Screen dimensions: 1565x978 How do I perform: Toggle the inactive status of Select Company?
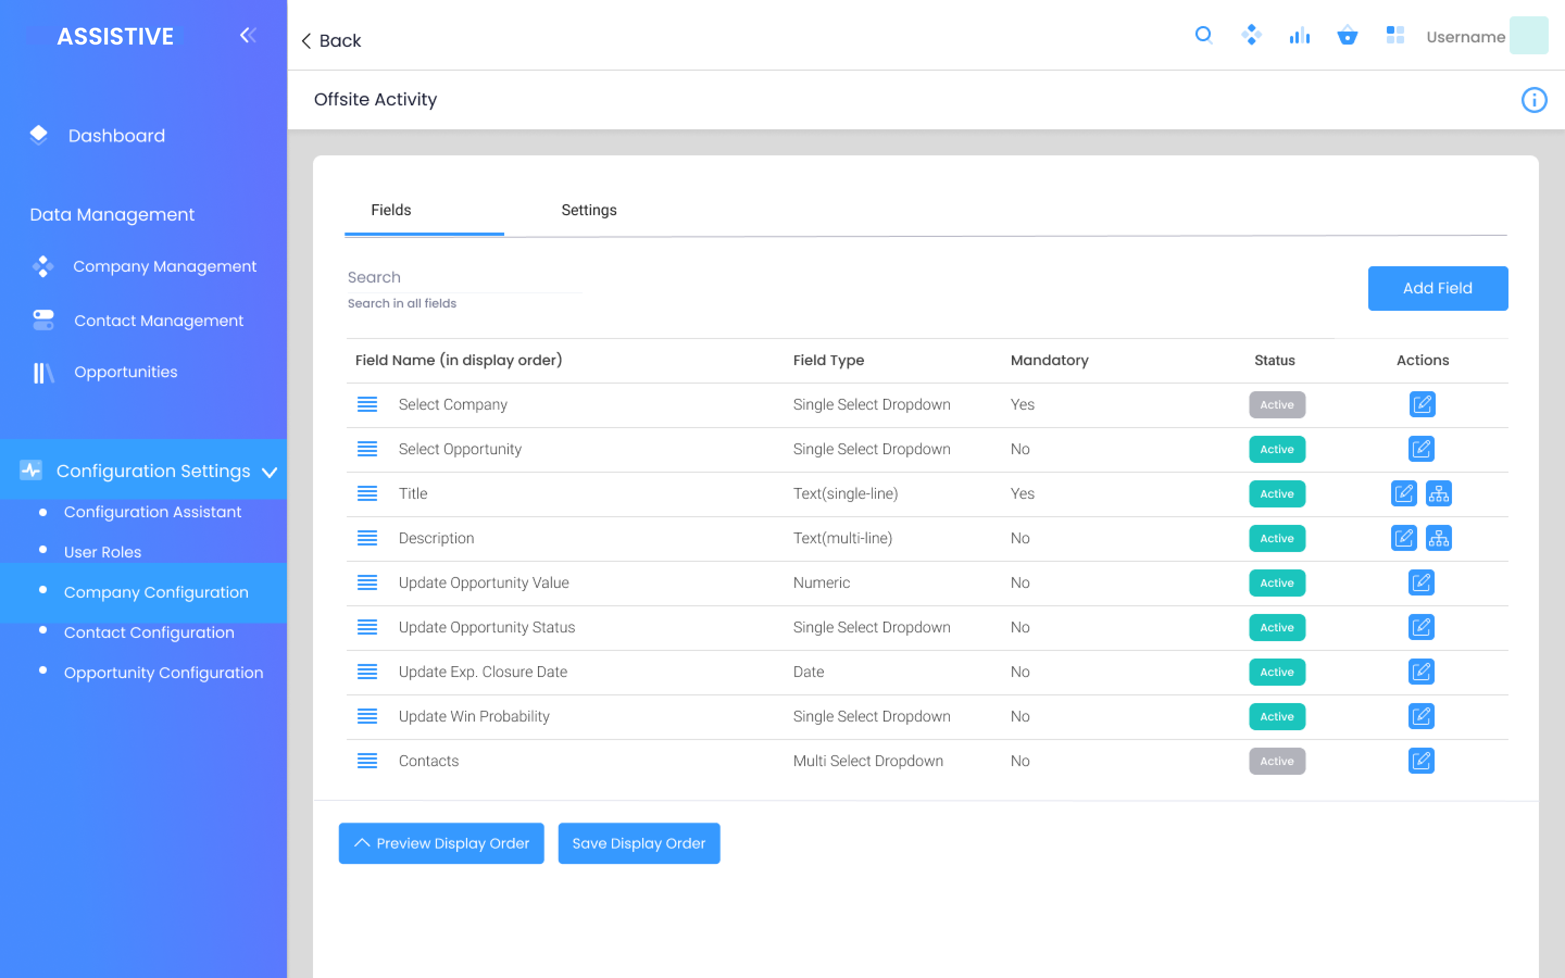point(1276,404)
